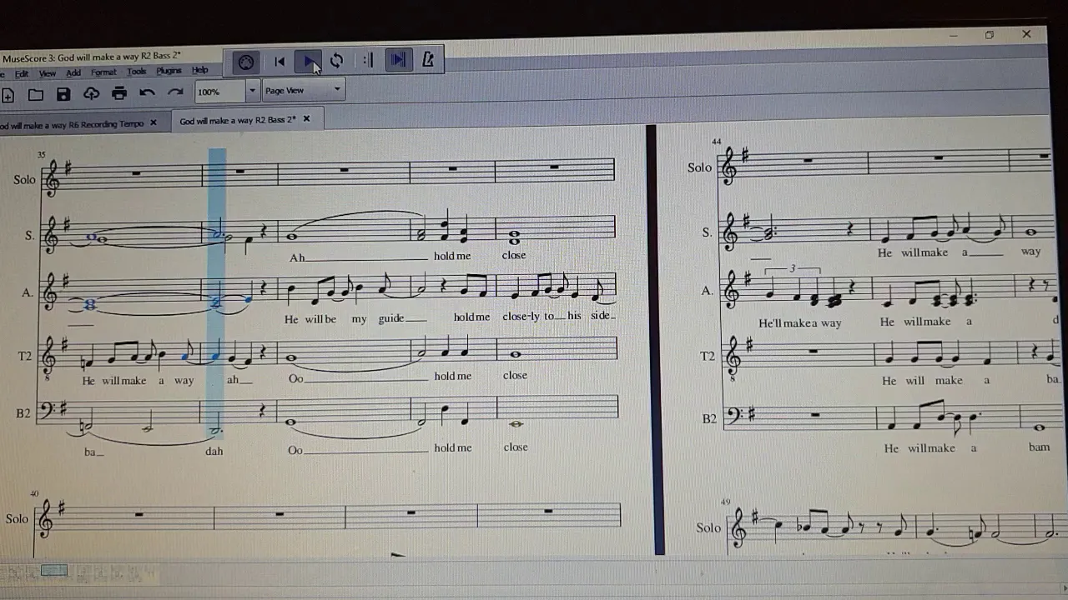Select the lyric 'He'll' on the right page
1068x600 pixels.
click(769, 322)
